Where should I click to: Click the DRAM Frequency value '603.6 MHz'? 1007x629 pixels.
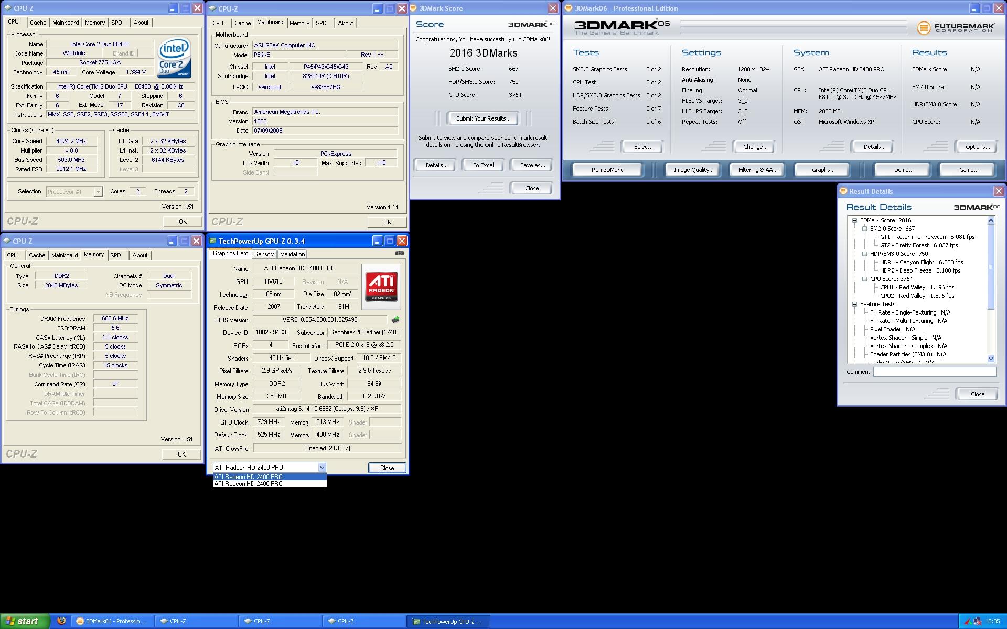115,318
